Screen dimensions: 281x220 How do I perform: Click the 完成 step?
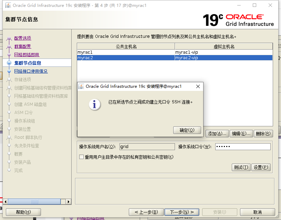pos(18,170)
